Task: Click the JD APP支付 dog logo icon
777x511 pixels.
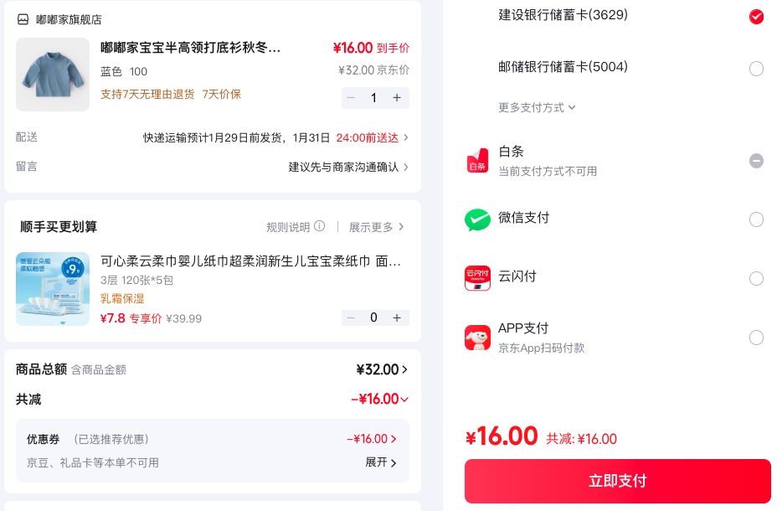Action: point(477,338)
